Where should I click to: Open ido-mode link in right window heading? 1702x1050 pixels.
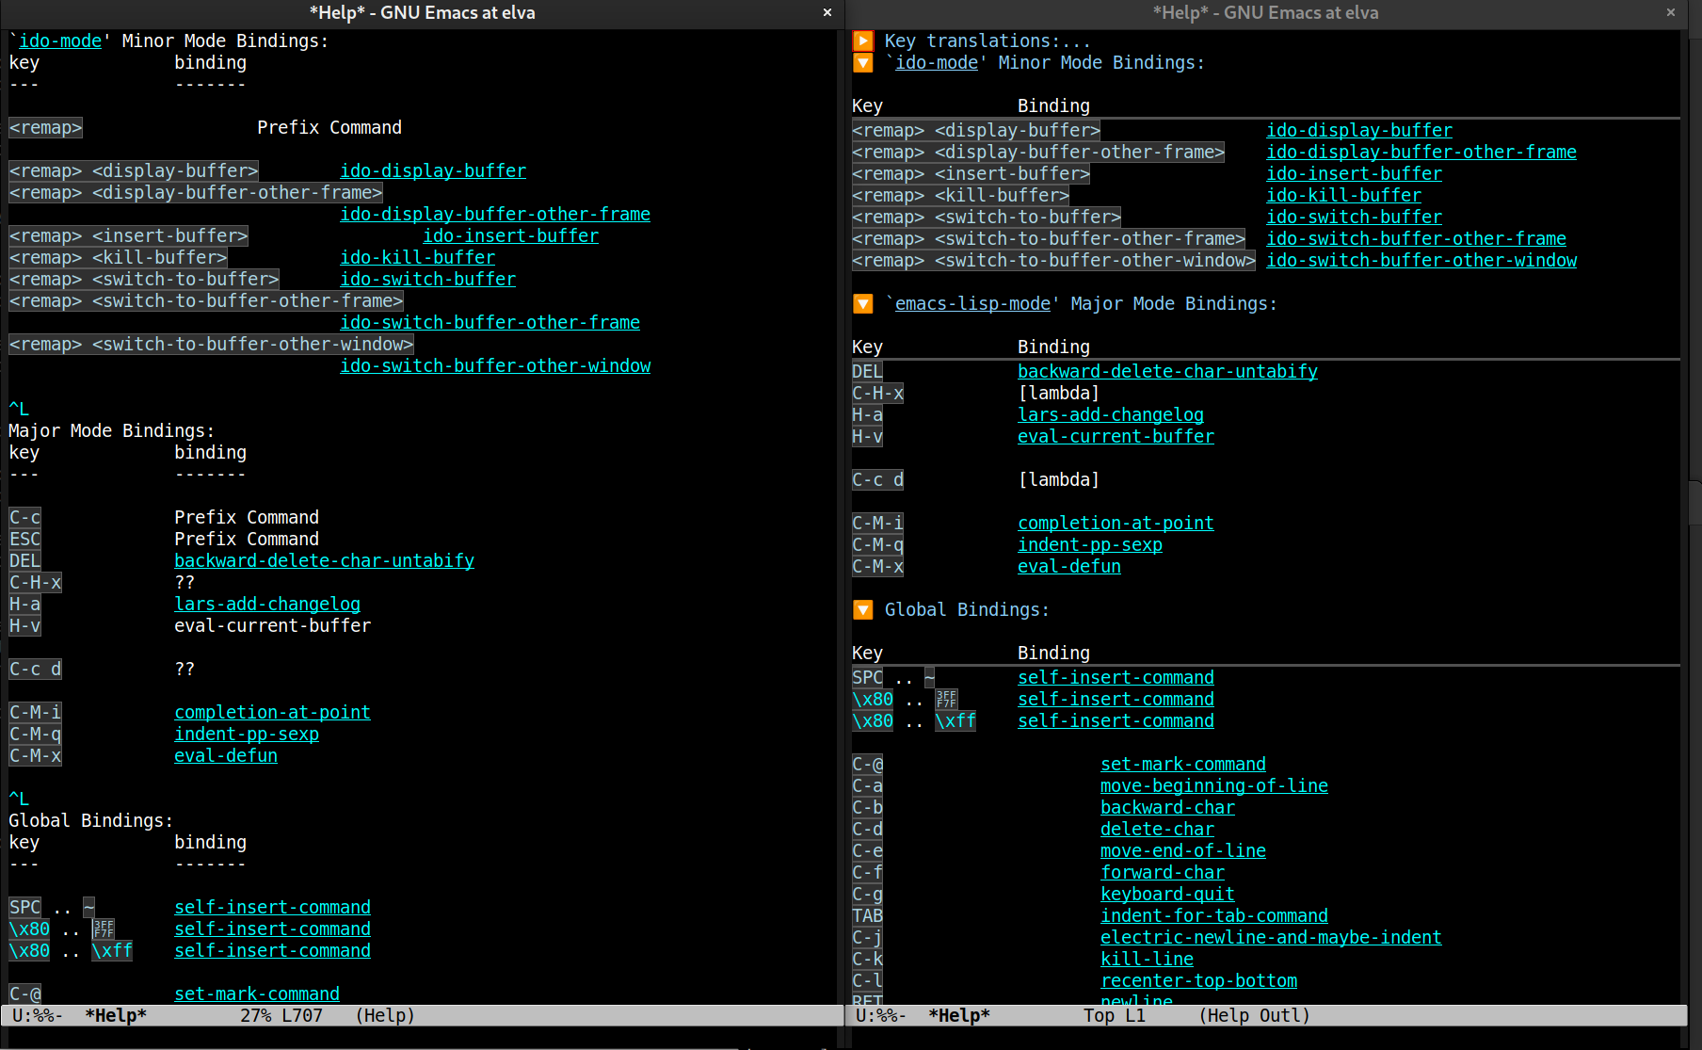pos(936,62)
